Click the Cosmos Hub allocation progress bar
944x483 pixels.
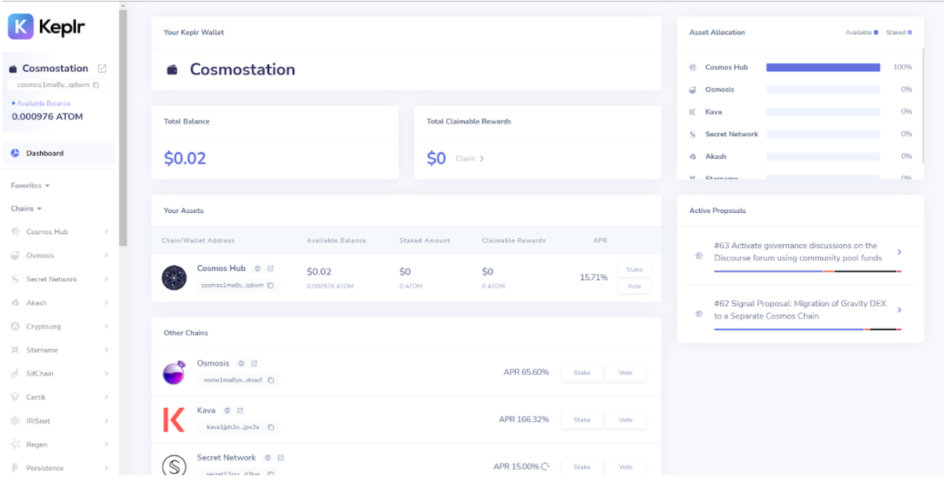coord(823,67)
